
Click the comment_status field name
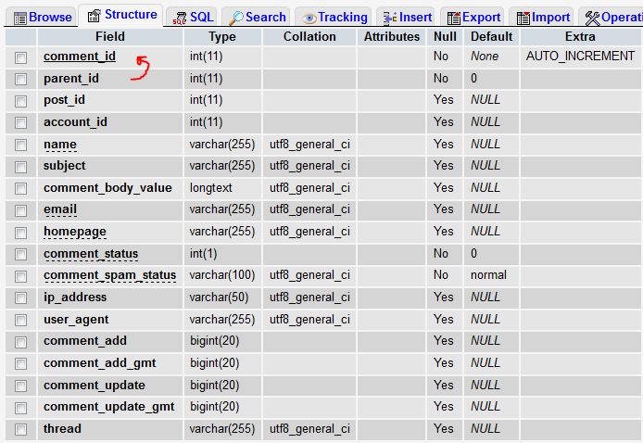(91, 254)
